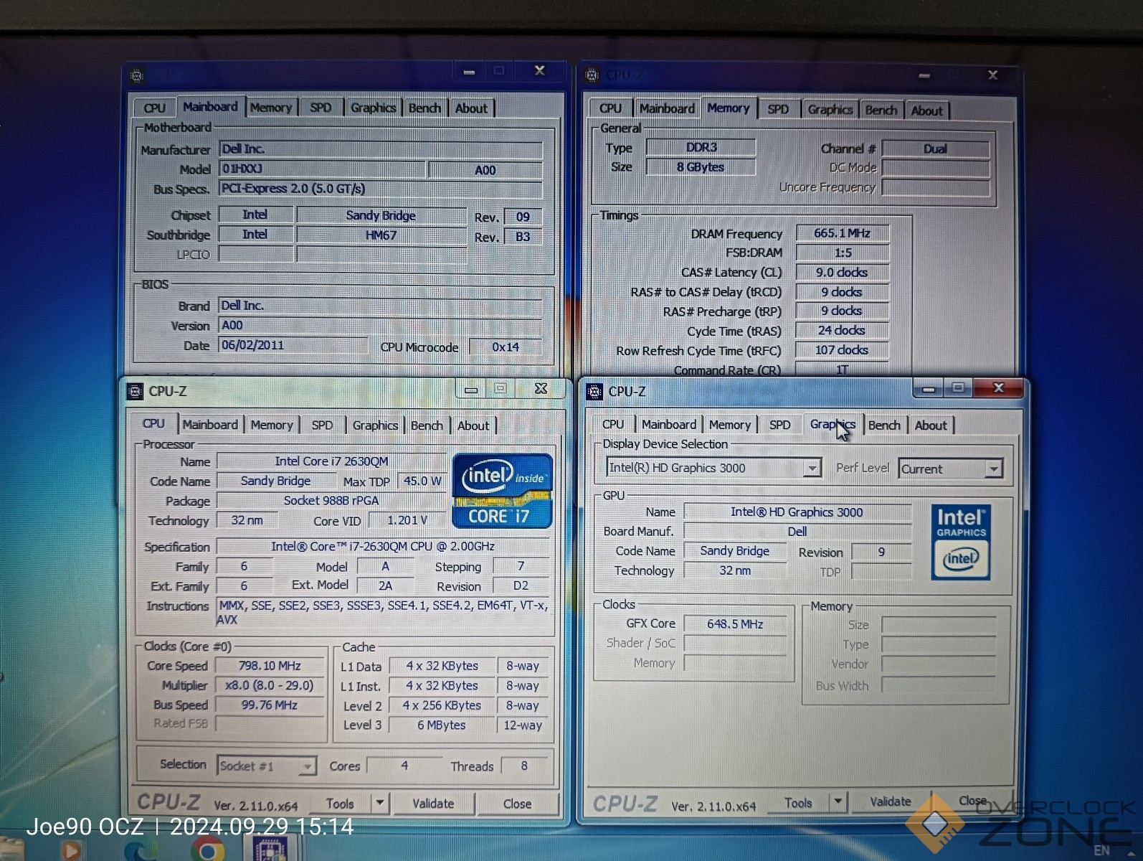Open About tab in the Mainboard window
The width and height of the screenshot is (1143, 861).
pos(471,108)
